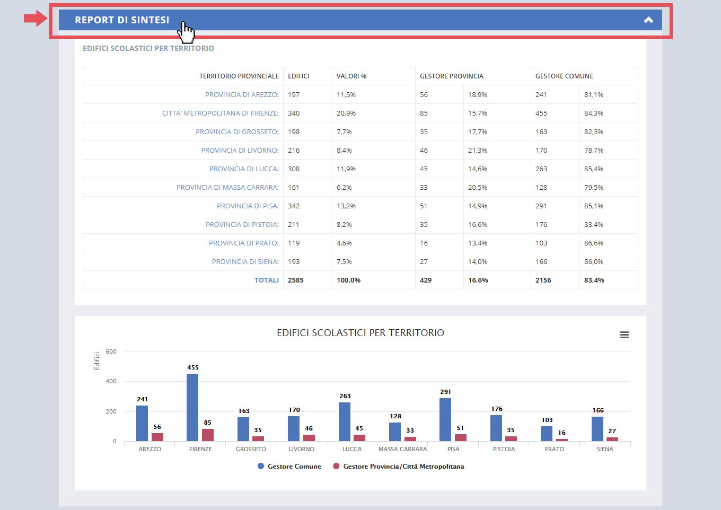721x510 pixels.
Task: Select Provincia di Pisa link
Action: click(248, 206)
